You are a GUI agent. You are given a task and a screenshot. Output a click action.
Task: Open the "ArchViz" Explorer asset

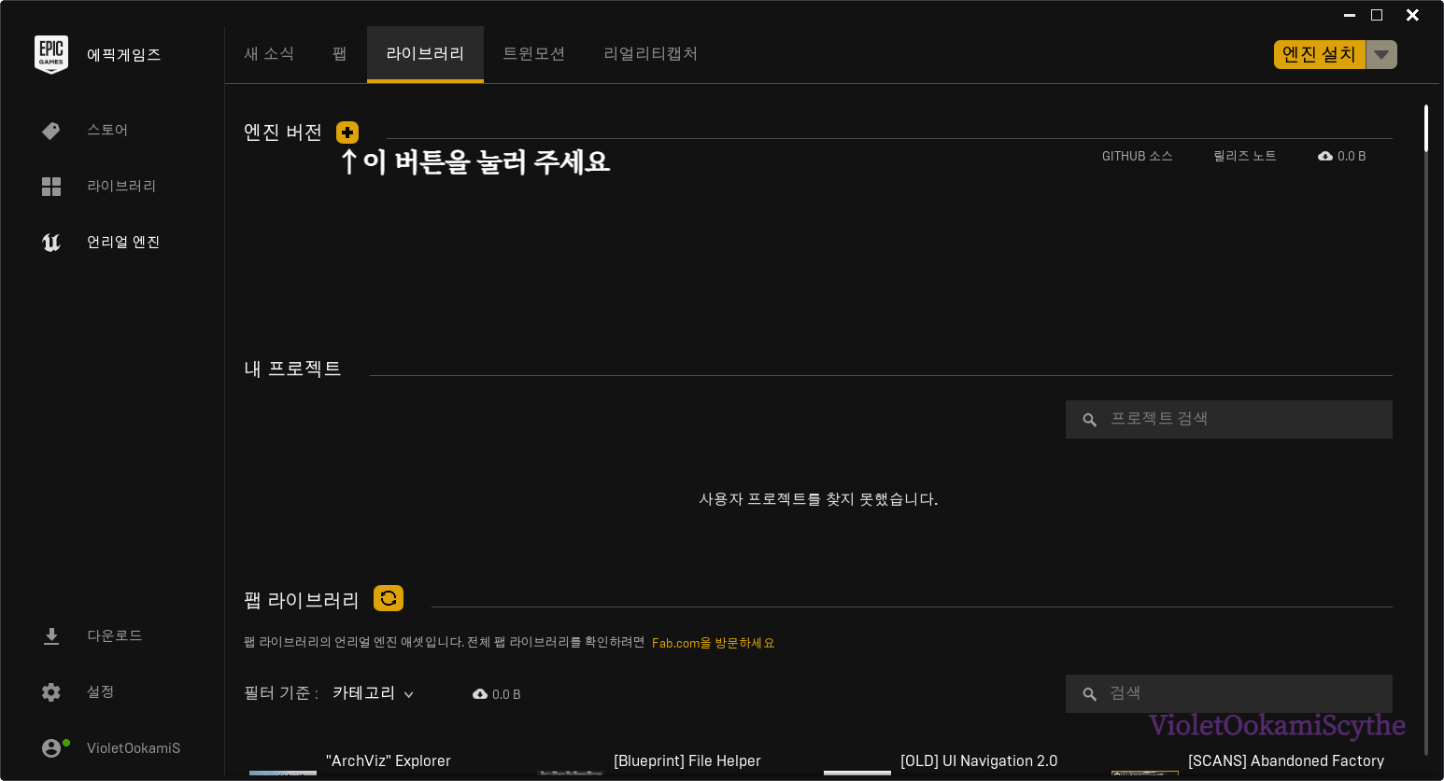(389, 760)
